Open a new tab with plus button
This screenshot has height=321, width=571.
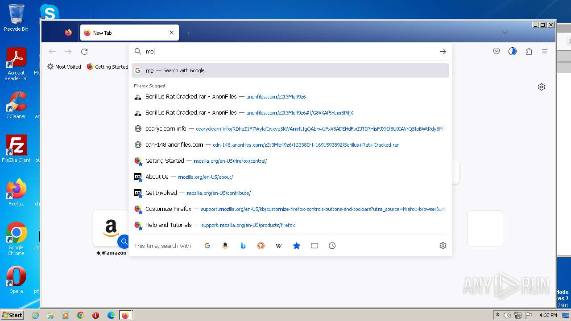tap(188, 33)
